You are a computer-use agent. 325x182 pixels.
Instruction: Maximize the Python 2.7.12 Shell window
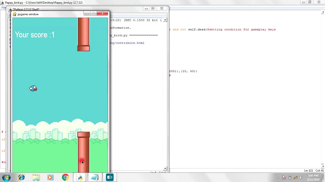click(153, 8)
